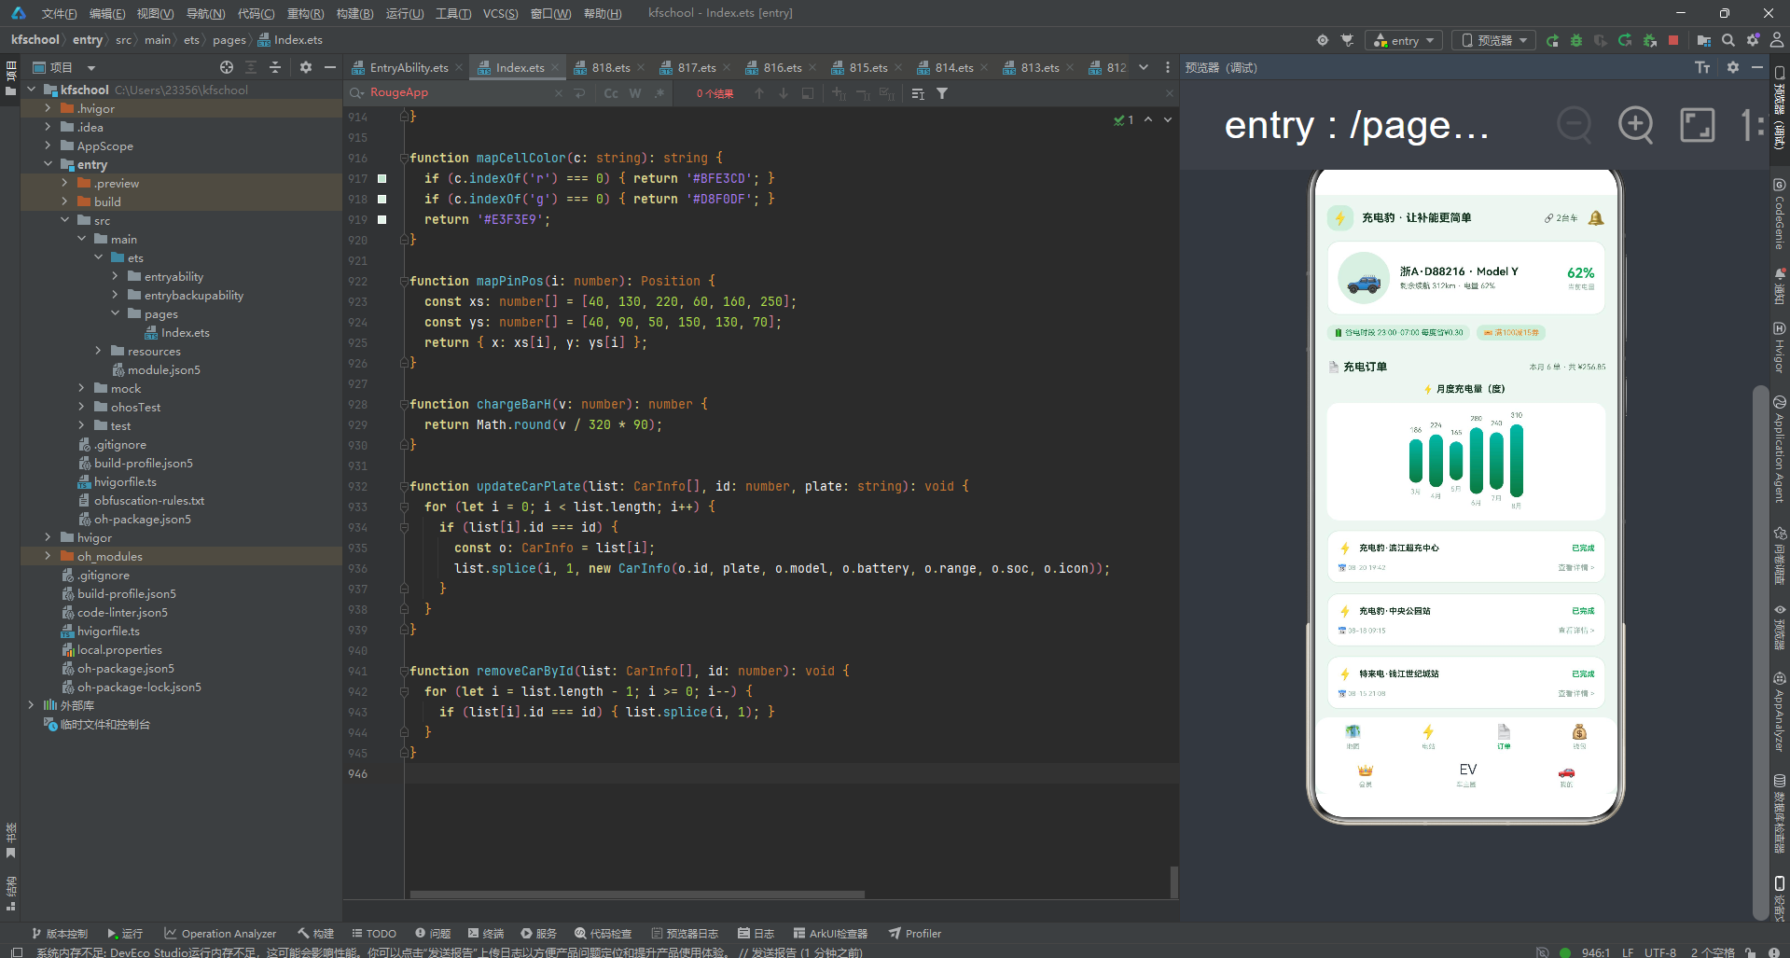Open CodeGenie side panel
The height and width of the screenshot is (958, 1790).
(x=1780, y=215)
